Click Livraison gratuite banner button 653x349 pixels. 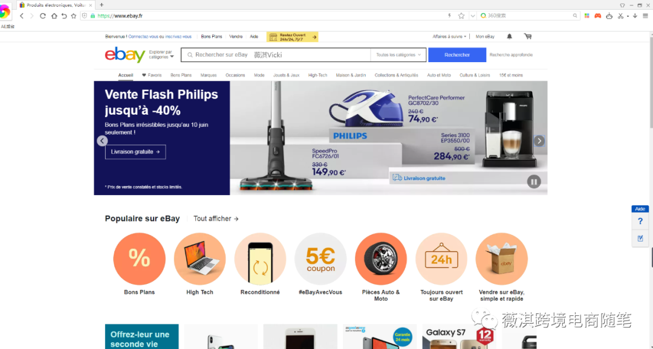135,152
